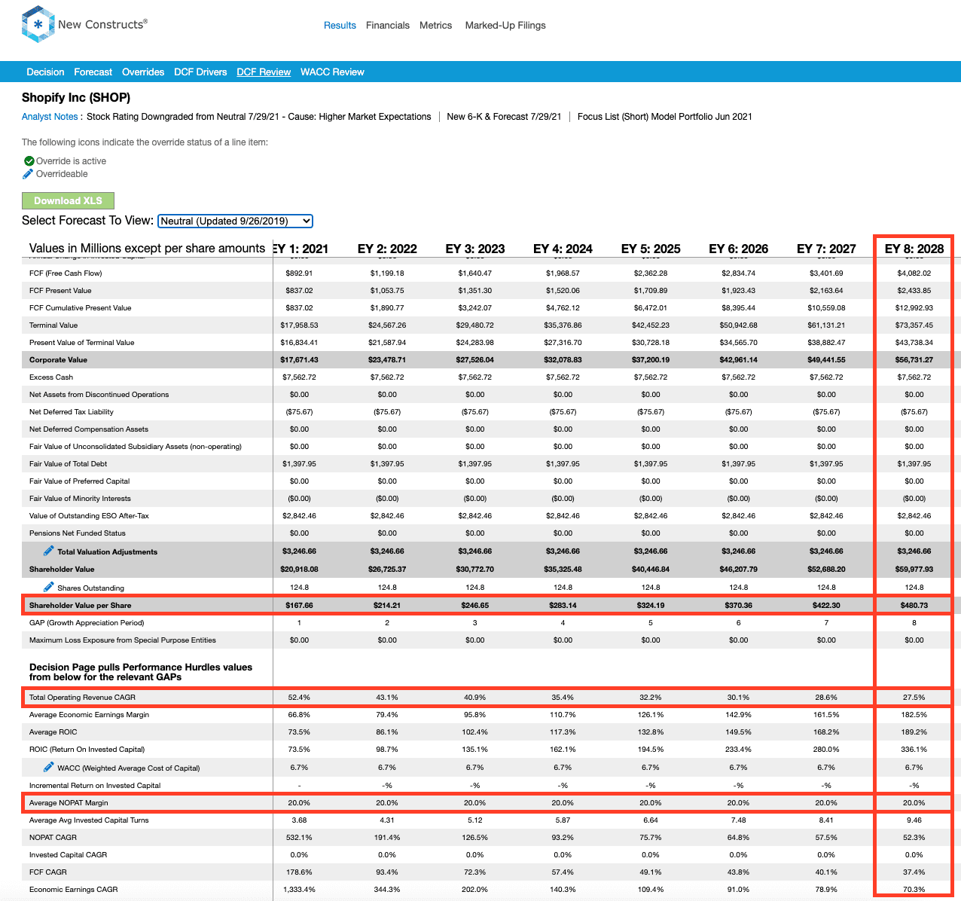Click the pencil icon beside Total Valuation Adjustments

[x=49, y=551]
